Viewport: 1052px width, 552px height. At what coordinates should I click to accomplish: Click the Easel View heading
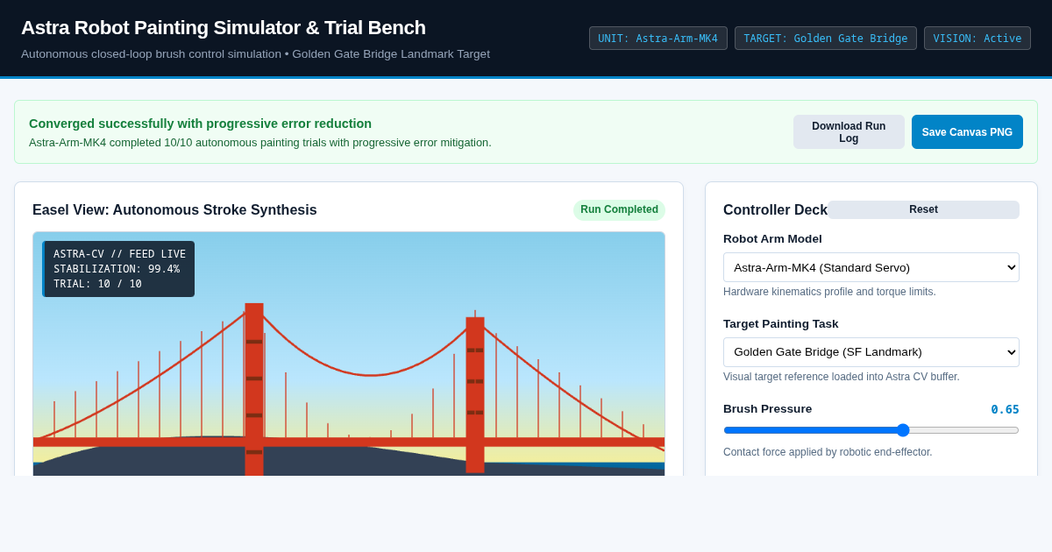[x=174, y=210]
